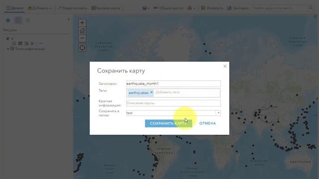Click Общий доступ share button
Image resolution: width=319 pixels, height=179 pixels.
point(168,8)
